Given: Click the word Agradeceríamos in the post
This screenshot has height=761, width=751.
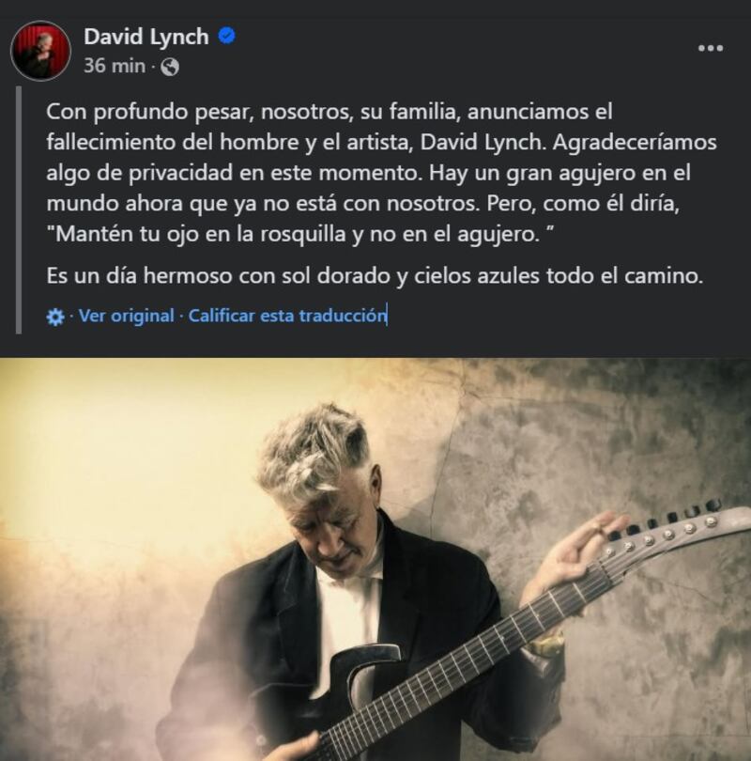Looking at the screenshot, I should (x=635, y=142).
